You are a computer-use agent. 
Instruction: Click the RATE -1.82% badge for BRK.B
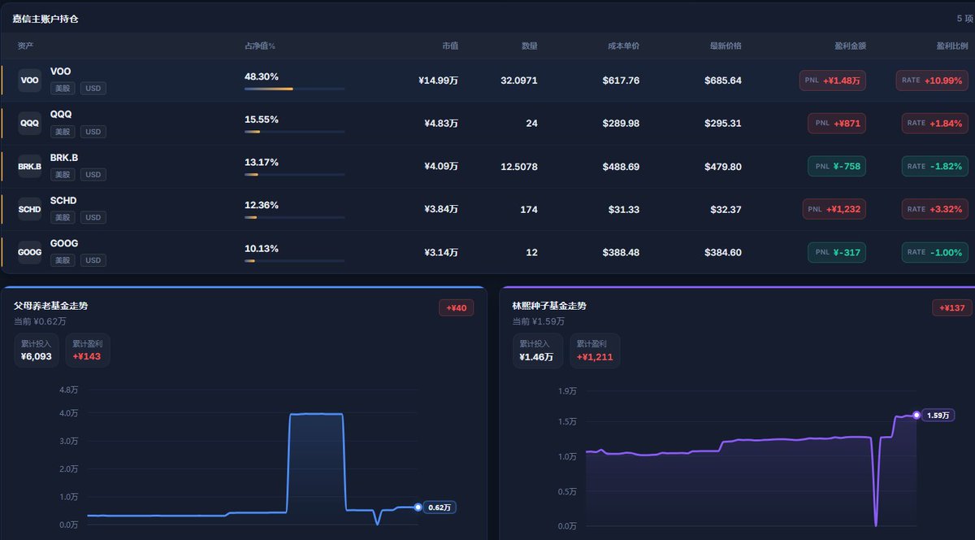pos(935,167)
